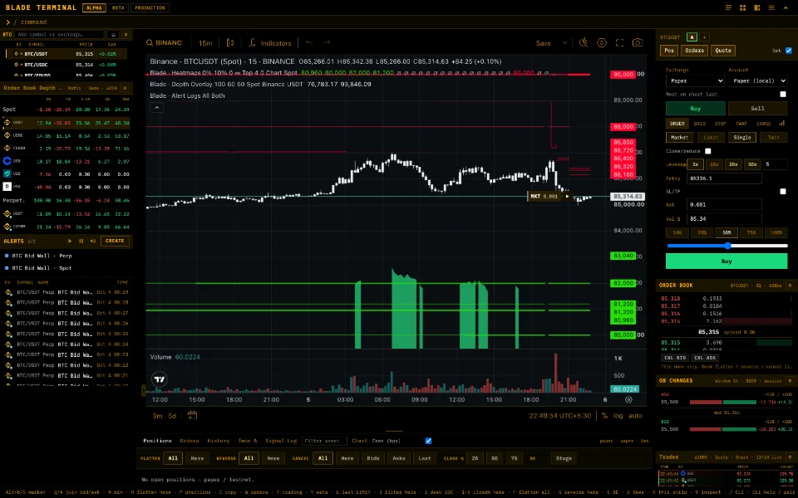Screen dimensions: 798x498
Task: Open the History tab in bottom panel
Action: click(219, 441)
